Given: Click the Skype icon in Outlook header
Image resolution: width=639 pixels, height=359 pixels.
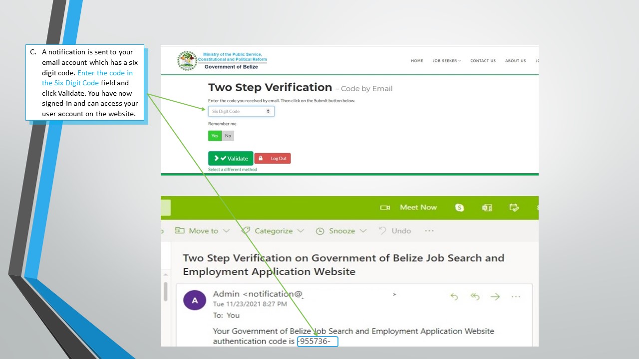Looking at the screenshot, I should (459, 208).
